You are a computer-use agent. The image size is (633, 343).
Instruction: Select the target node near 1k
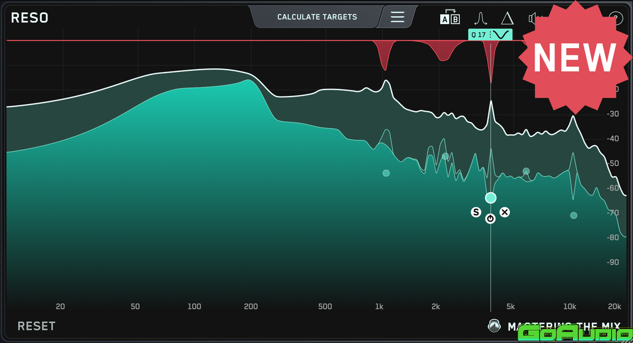tap(386, 173)
